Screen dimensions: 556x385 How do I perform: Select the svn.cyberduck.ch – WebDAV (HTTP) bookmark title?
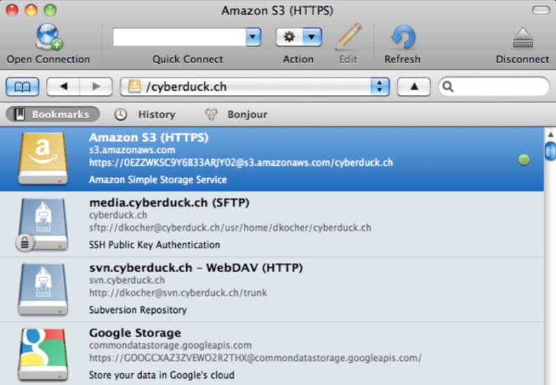coord(196,268)
